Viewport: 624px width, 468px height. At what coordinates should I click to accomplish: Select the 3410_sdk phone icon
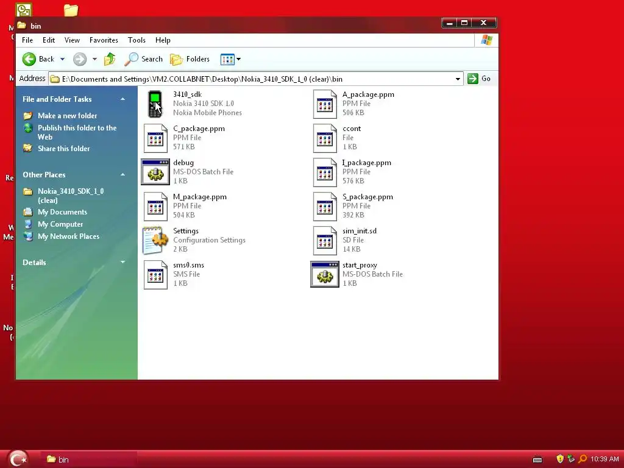click(x=155, y=104)
